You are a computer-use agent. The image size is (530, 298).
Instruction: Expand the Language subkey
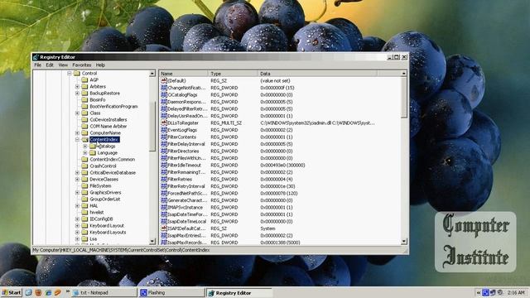[84, 152]
